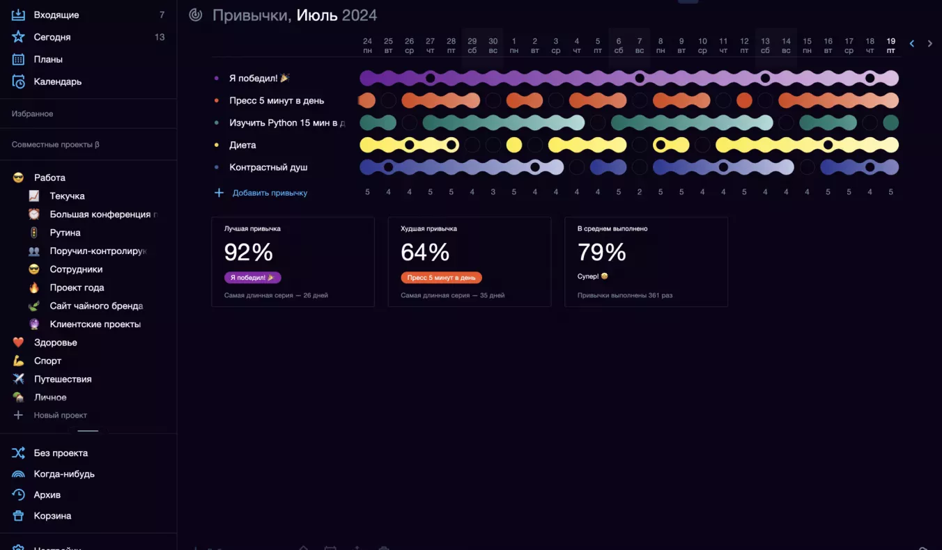Mark Контрастный душ for 4 чт
The width and height of the screenshot is (942, 550).
(x=577, y=167)
